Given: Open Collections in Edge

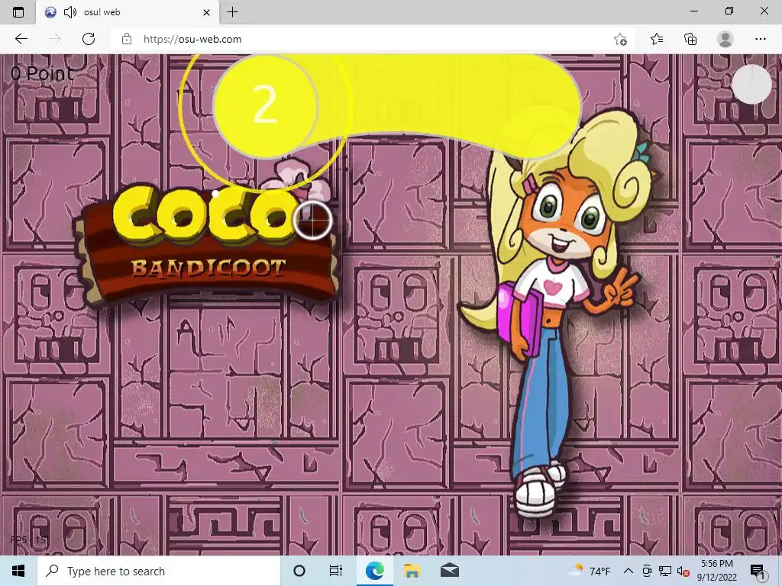Looking at the screenshot, I should 690,39.
